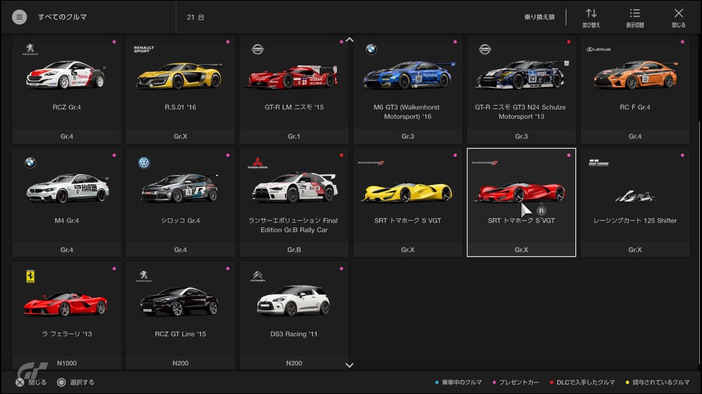Click the Nissan logo on GT-R LM ニスモ '15
The image size is (702, 394).
258,49
